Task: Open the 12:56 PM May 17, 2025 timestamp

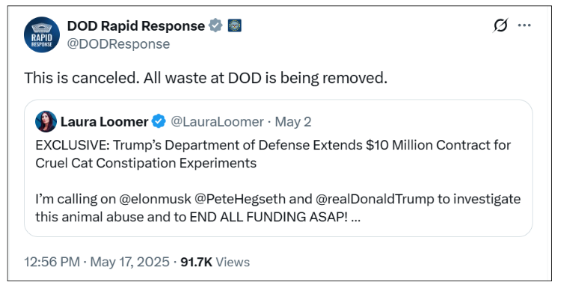Action: point(96,262)
